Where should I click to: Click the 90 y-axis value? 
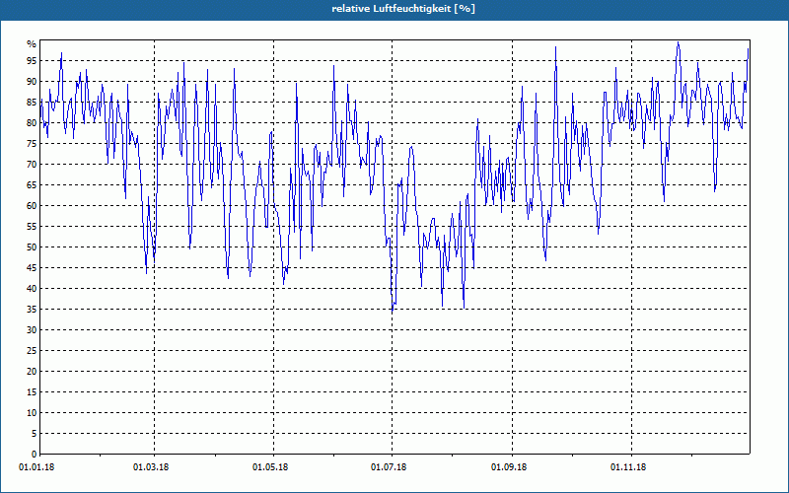tap(32, 82)
